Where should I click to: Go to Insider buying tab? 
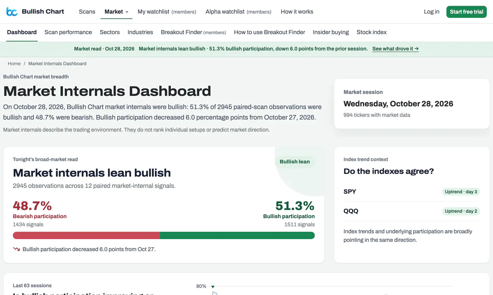click(x=331, y=32)
